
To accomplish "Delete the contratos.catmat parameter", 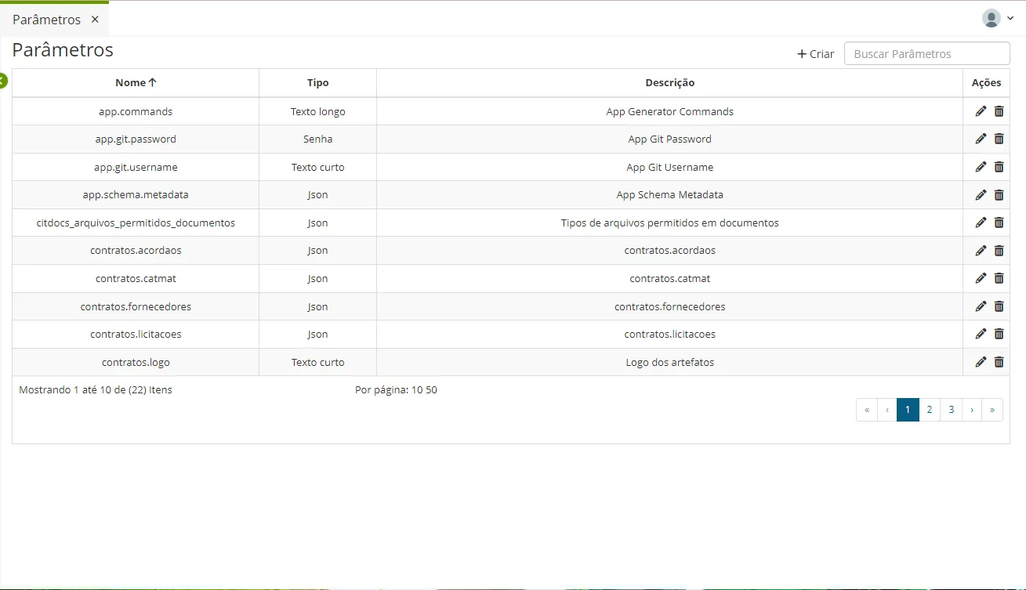I will pos(999,278).
